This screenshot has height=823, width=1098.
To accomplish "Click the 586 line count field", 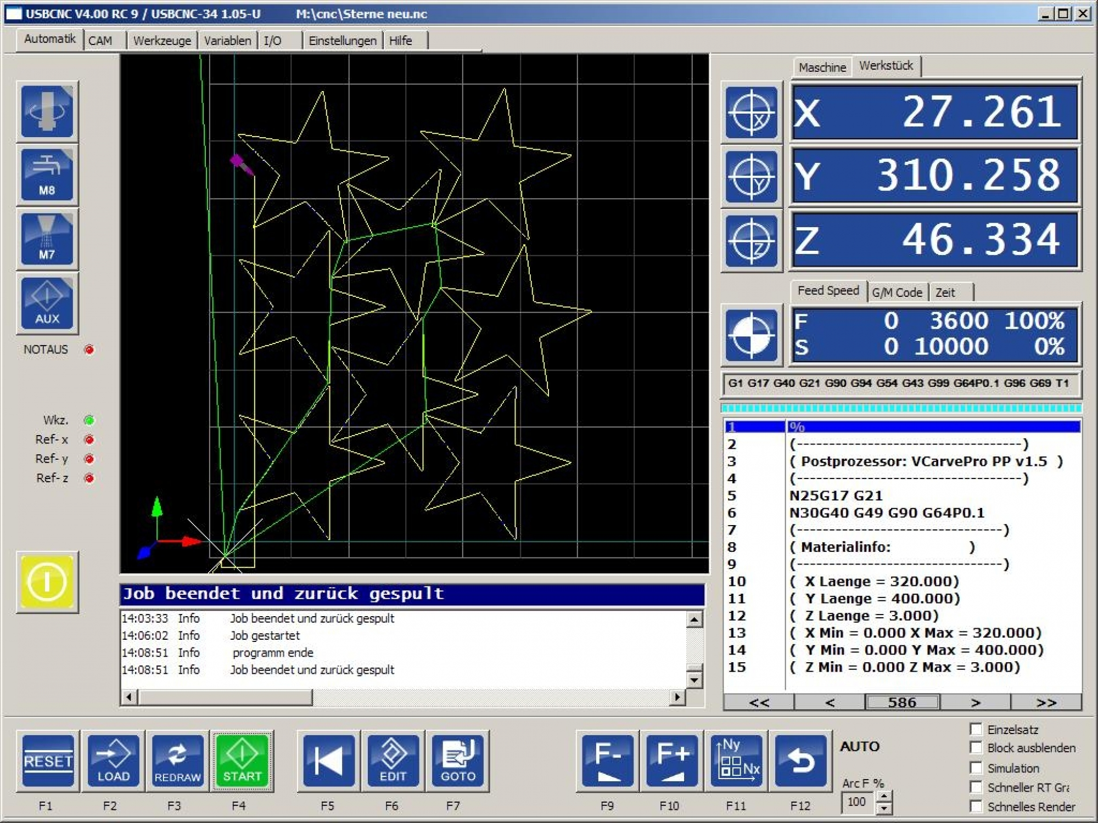I will [x=903, y=702].
